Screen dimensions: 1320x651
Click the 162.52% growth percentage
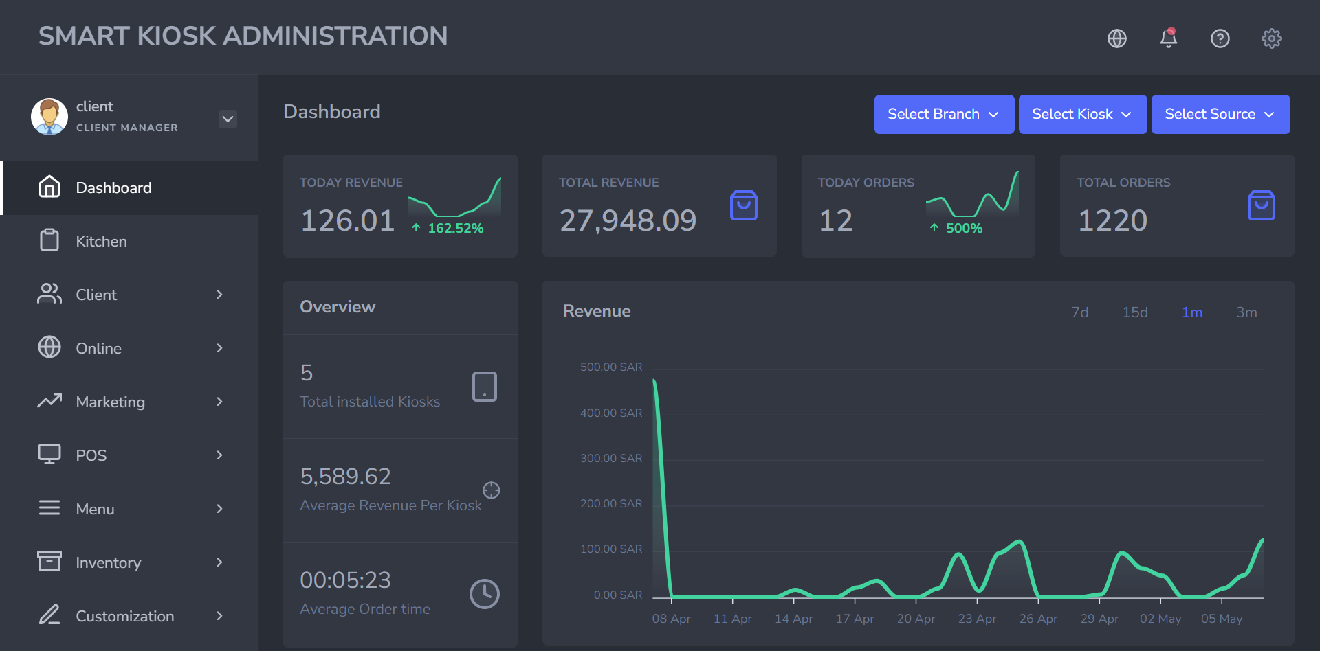(x=456, y=228)
